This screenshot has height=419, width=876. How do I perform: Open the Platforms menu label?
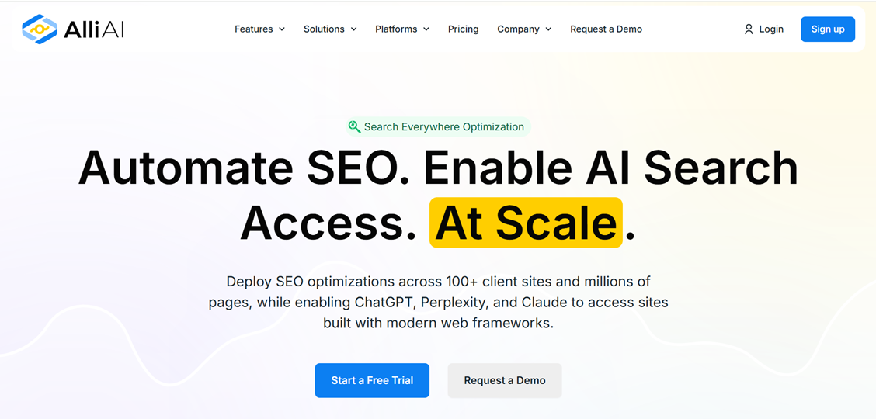pos(396,29)
